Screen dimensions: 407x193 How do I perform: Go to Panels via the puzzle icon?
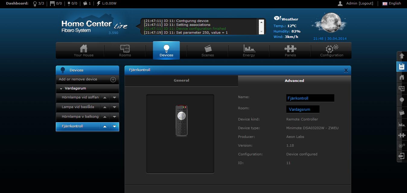point(290,50)
